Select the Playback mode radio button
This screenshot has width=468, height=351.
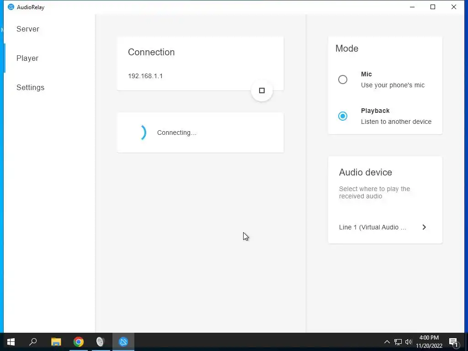click(x=343, y=116)
